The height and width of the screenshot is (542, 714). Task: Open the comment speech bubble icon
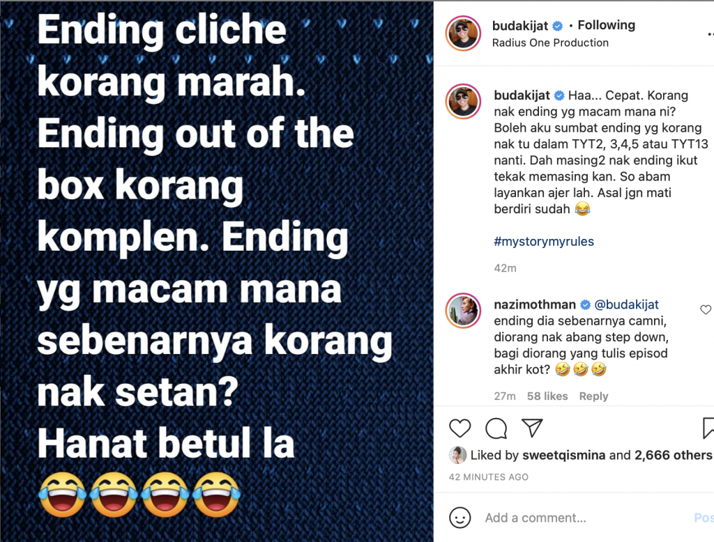496,428
